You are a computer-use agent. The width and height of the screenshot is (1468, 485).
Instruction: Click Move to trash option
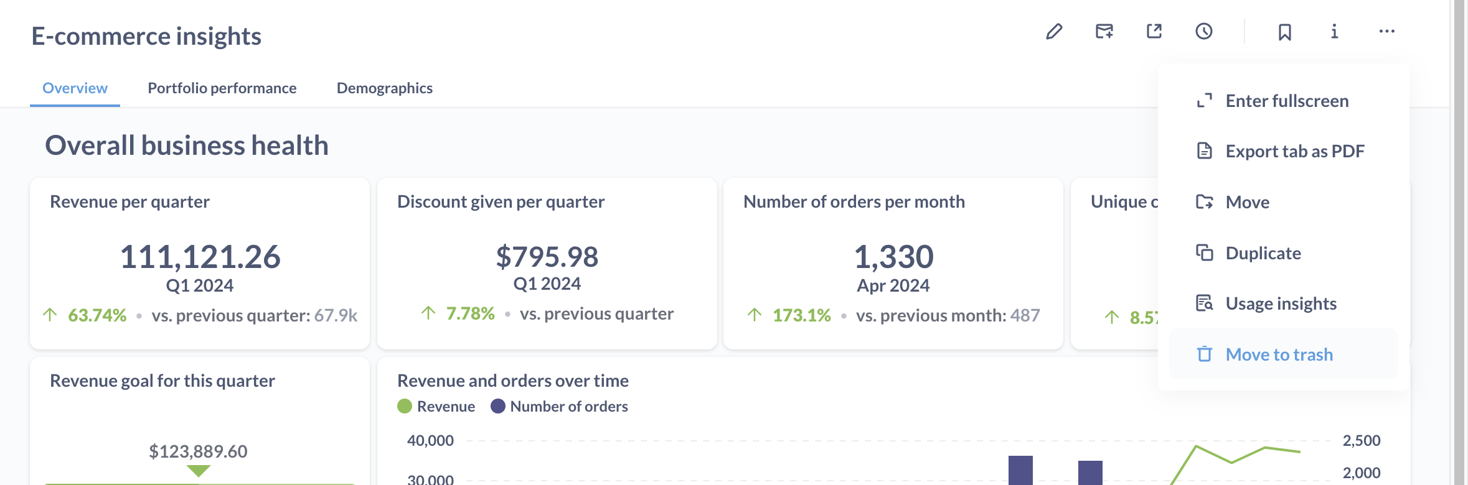tap(1279, 354)
